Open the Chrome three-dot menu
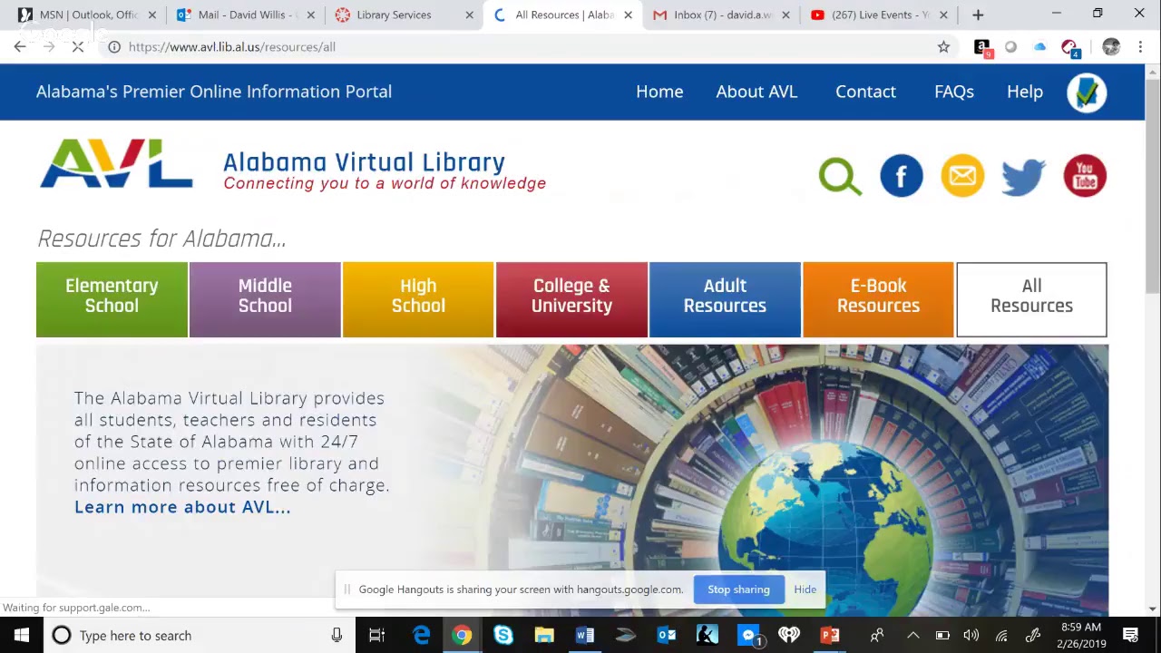Viewport: 1161px width, 653px height. (1140, 47)
